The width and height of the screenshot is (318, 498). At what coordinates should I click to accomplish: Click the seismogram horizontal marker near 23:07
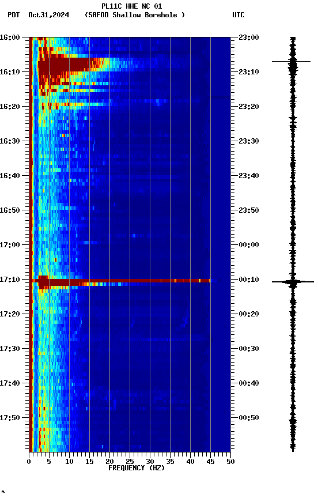[291, 61]
